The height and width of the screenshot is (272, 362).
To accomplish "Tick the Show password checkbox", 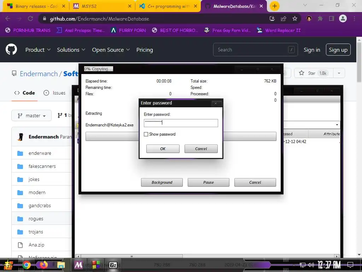I will click(146, 134).
